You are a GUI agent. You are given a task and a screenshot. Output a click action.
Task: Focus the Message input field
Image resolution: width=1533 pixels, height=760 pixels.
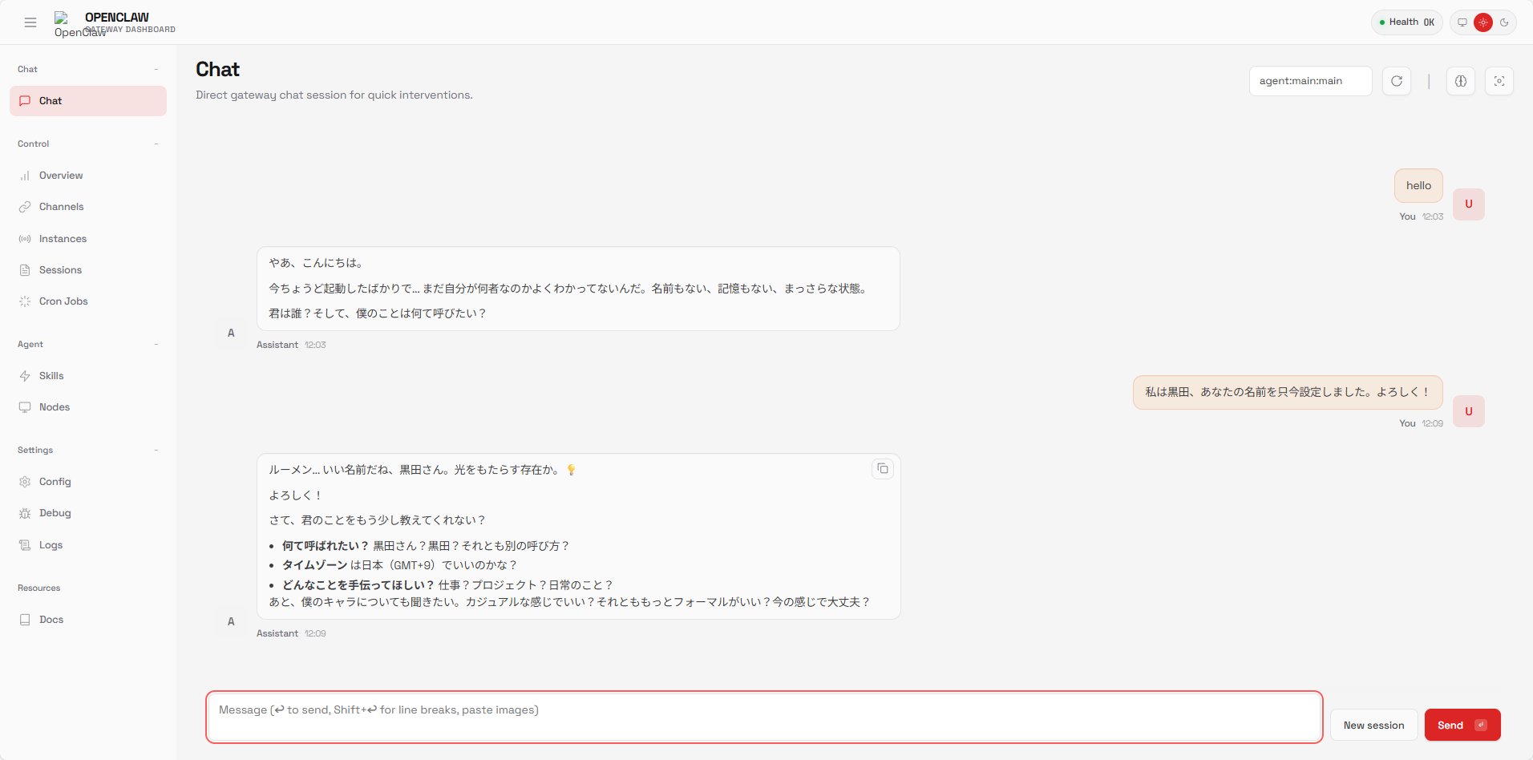coord(763,717)
